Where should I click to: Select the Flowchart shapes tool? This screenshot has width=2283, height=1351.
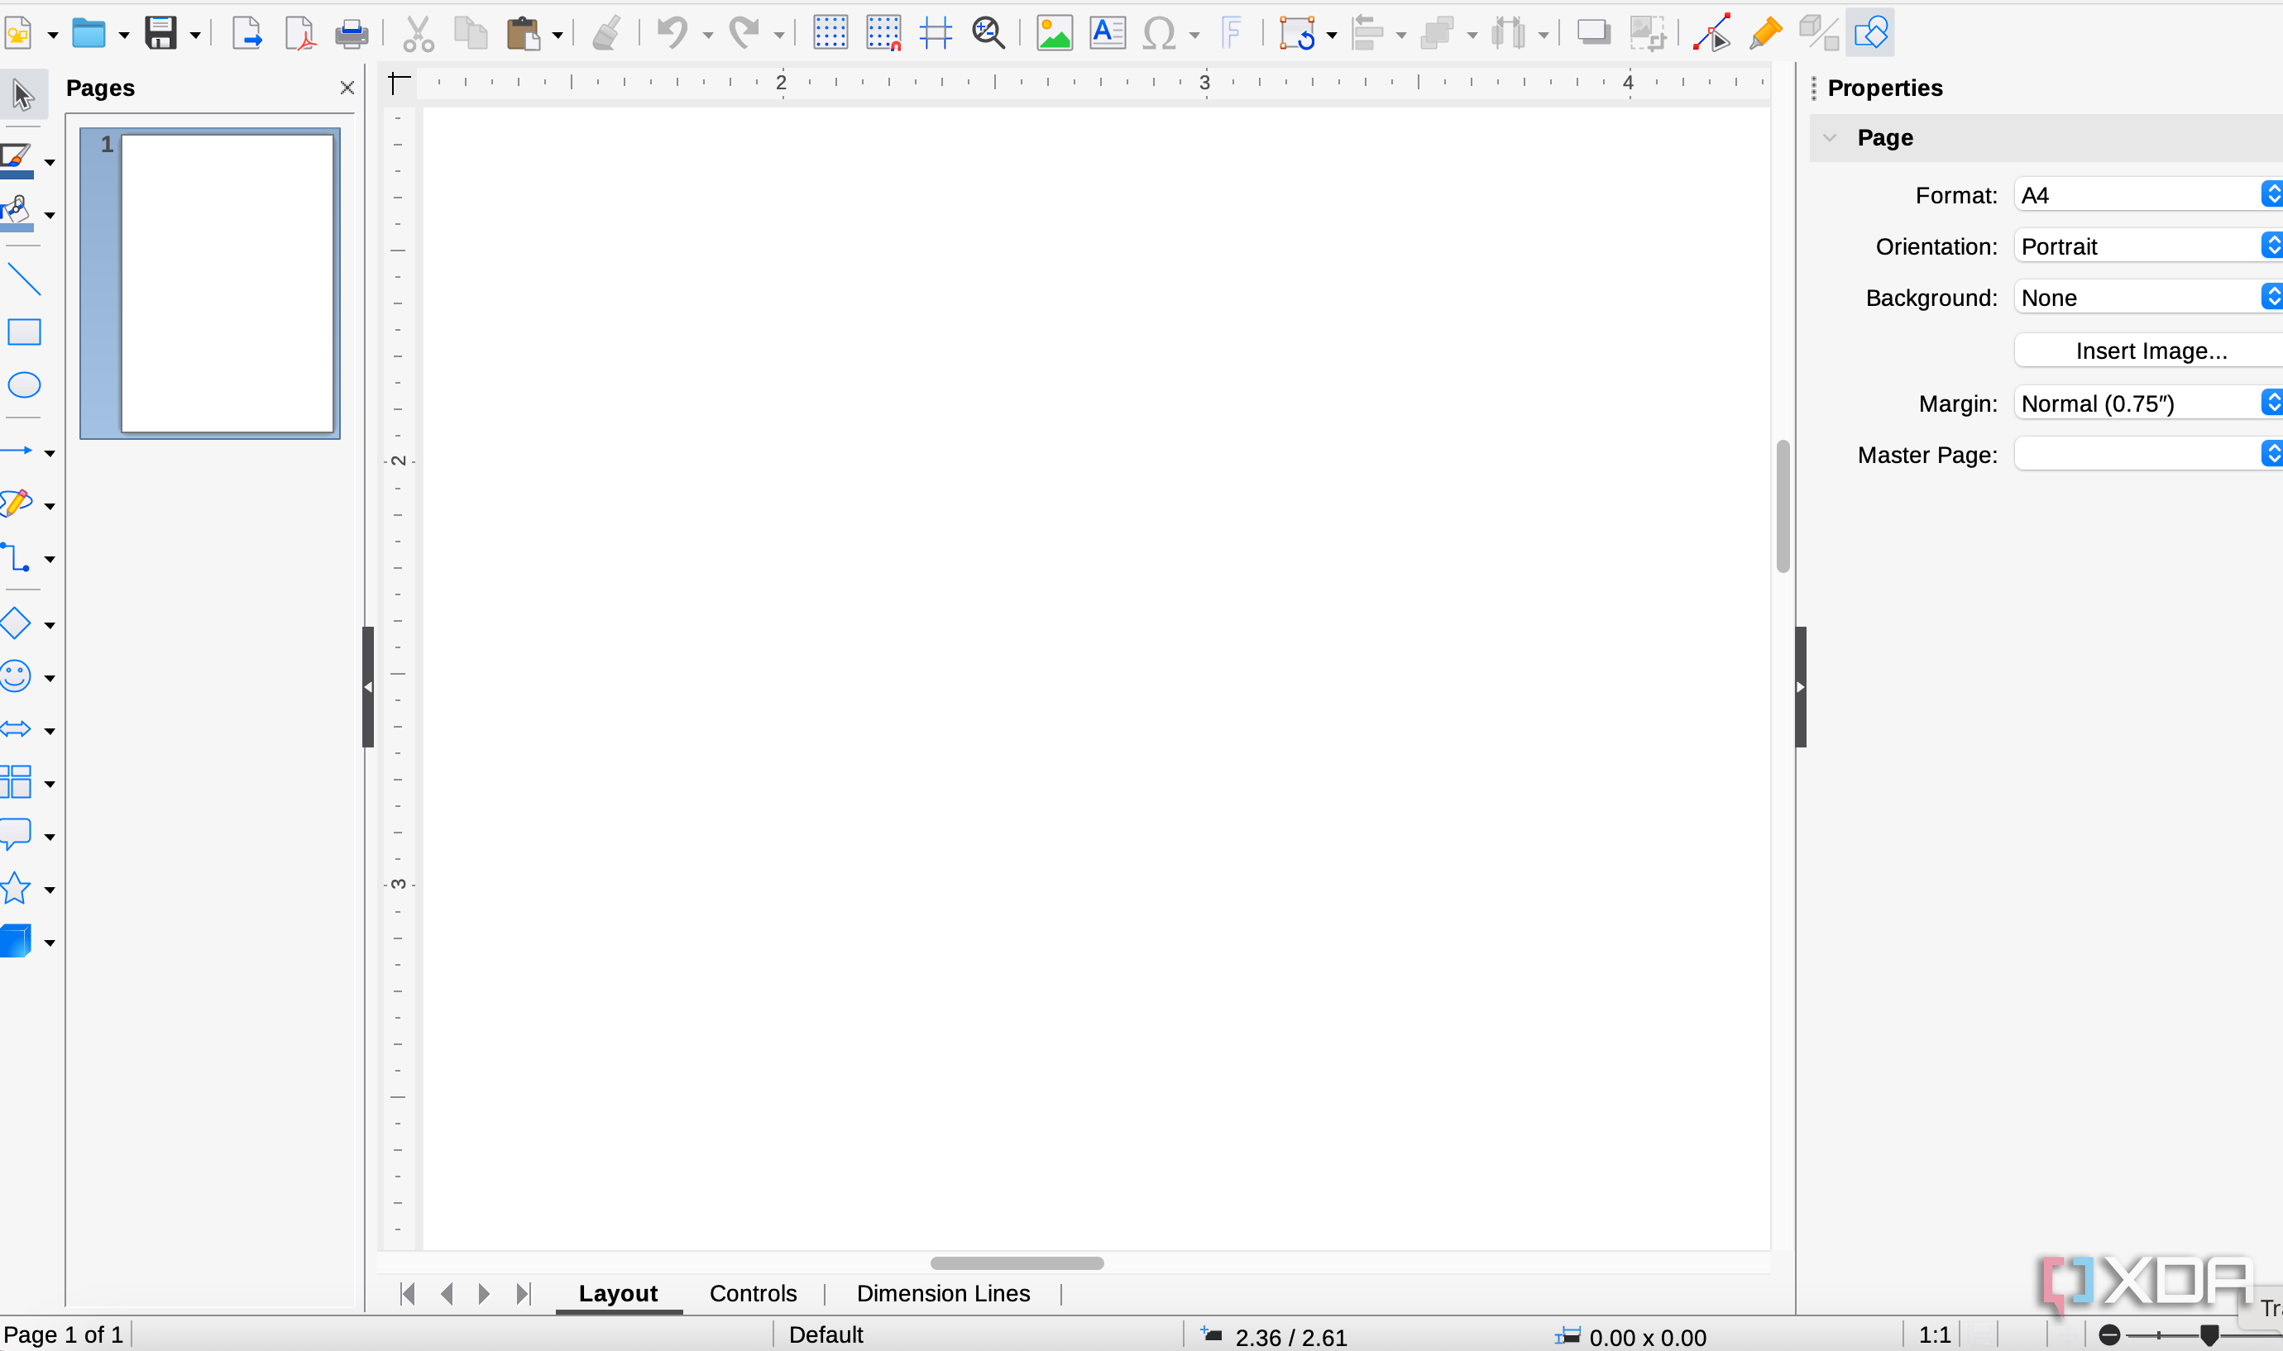(17, 782)
